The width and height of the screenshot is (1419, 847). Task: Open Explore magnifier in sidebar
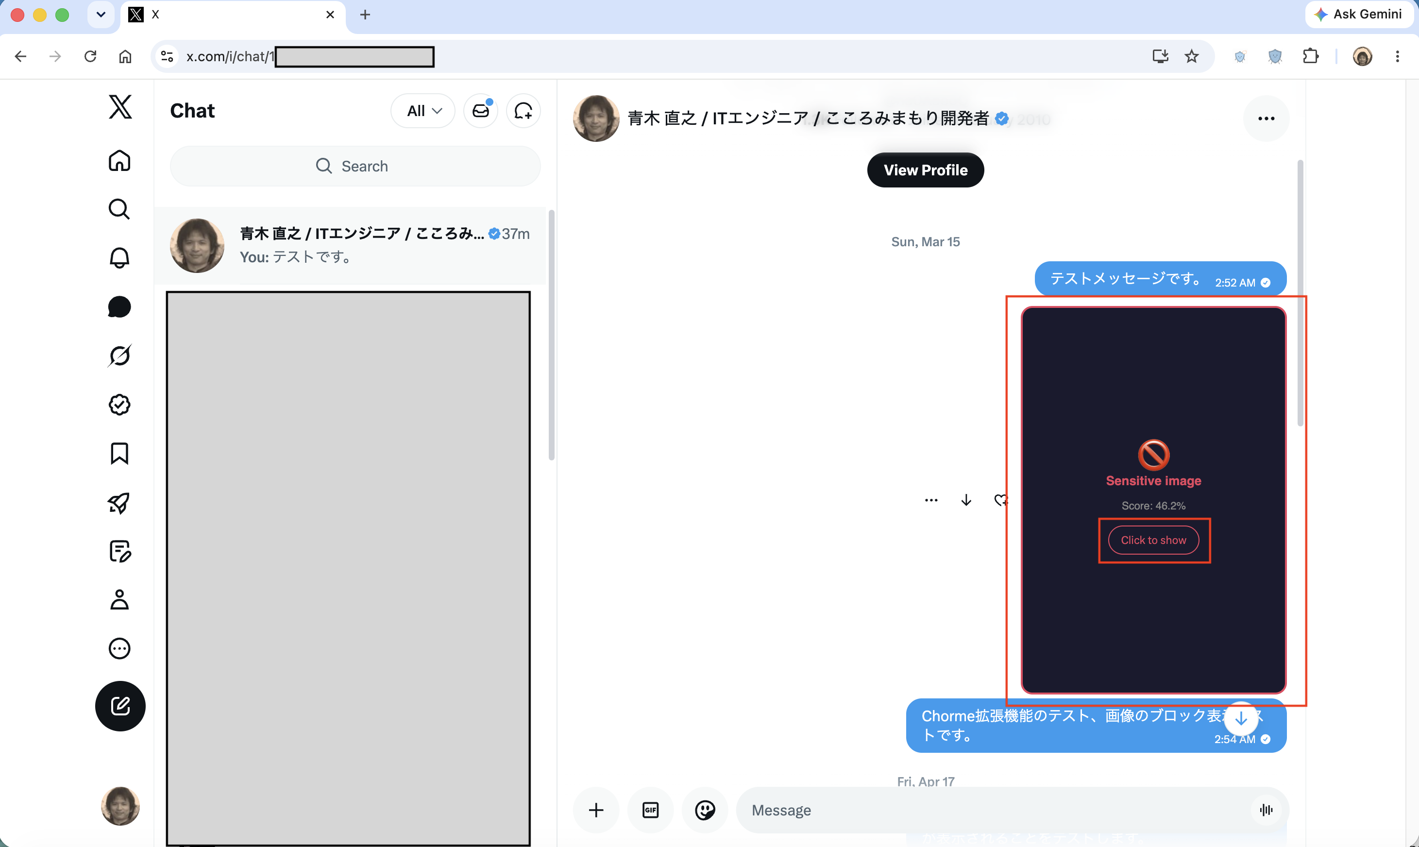pos(119,209)
